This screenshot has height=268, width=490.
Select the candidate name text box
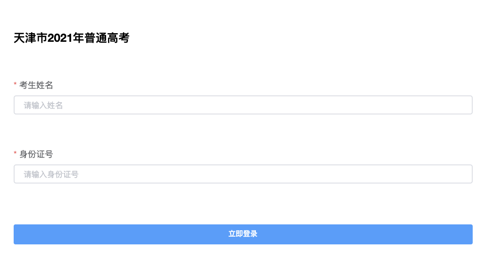[x=243, y=105]
